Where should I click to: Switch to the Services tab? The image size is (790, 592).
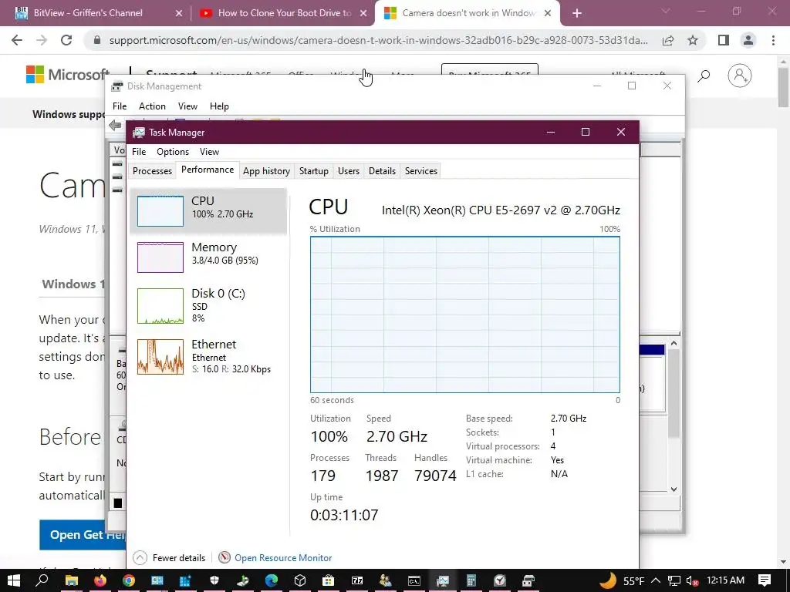pyautogui.click(x=420, y=170)
